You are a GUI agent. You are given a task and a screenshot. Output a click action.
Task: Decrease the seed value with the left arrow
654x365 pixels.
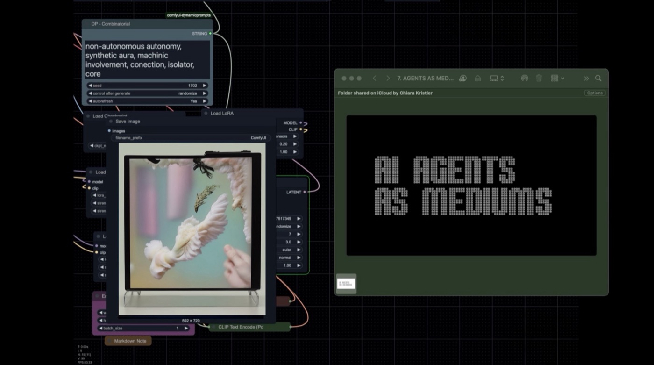(x=90, y=86)
